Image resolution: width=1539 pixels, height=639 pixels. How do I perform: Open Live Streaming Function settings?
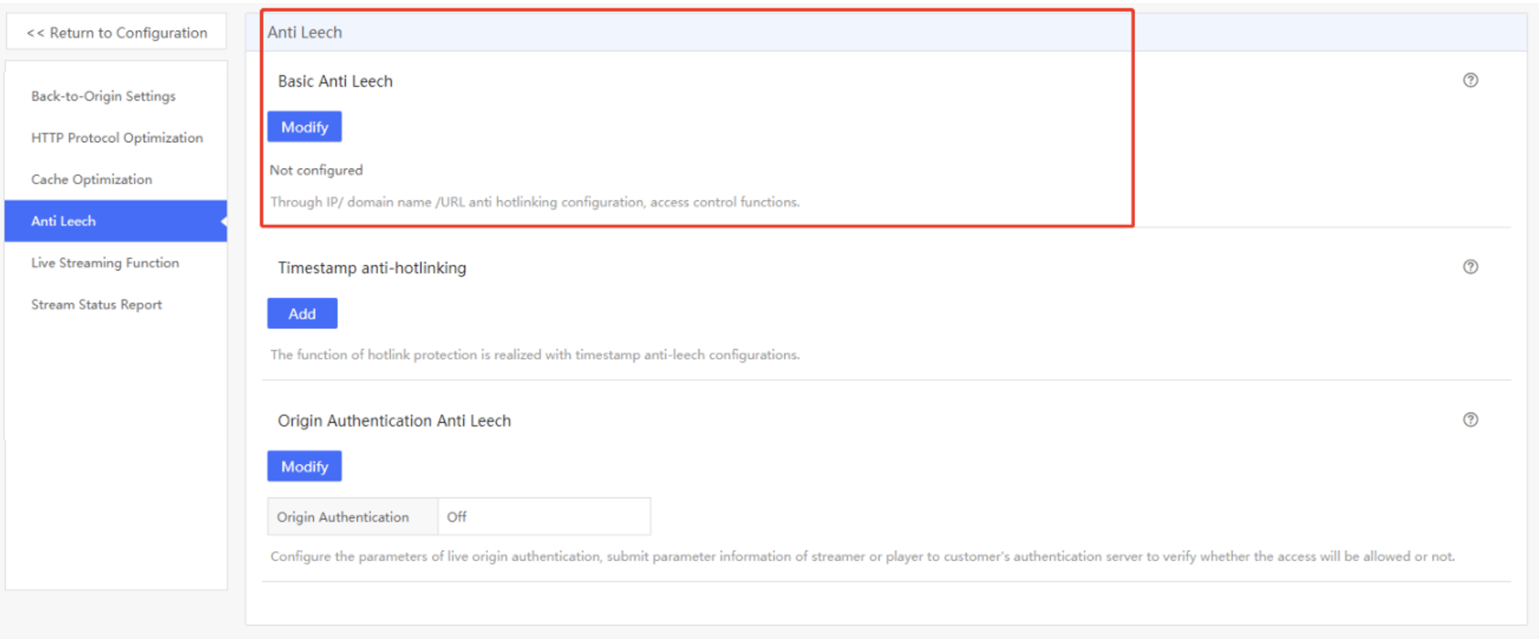click(105, 262)
